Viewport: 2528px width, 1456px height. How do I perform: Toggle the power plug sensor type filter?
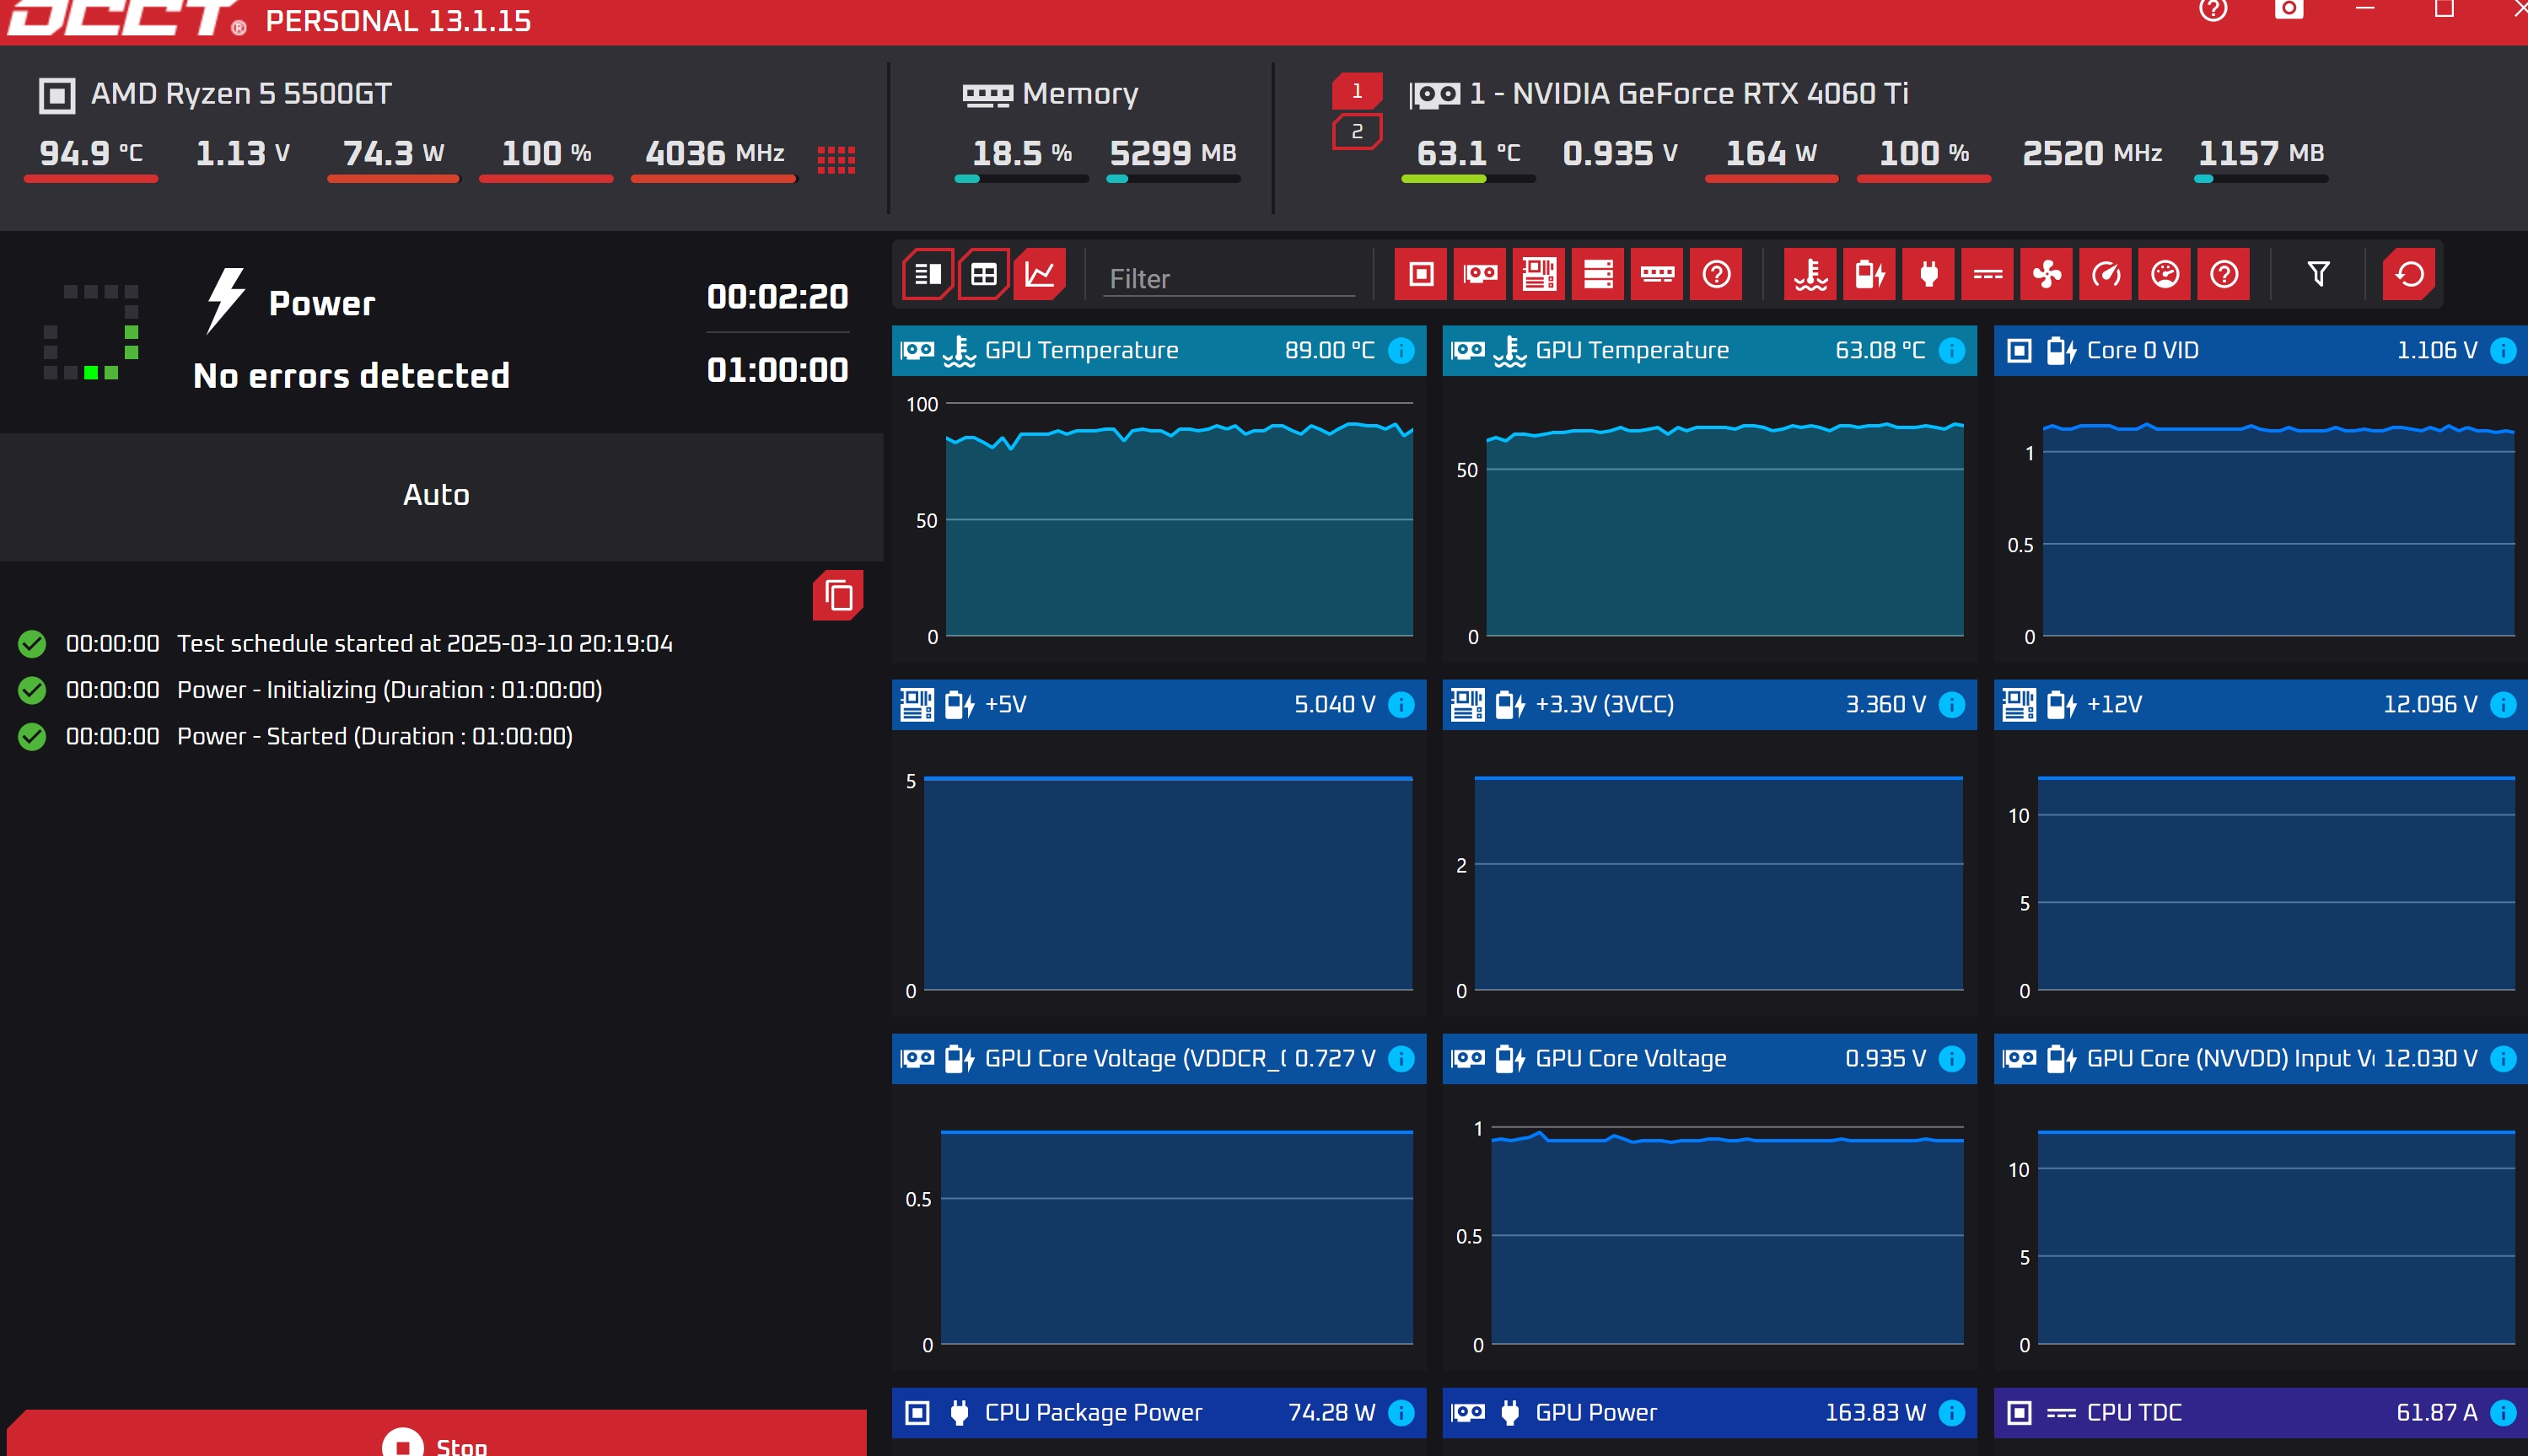point(1928,274)
